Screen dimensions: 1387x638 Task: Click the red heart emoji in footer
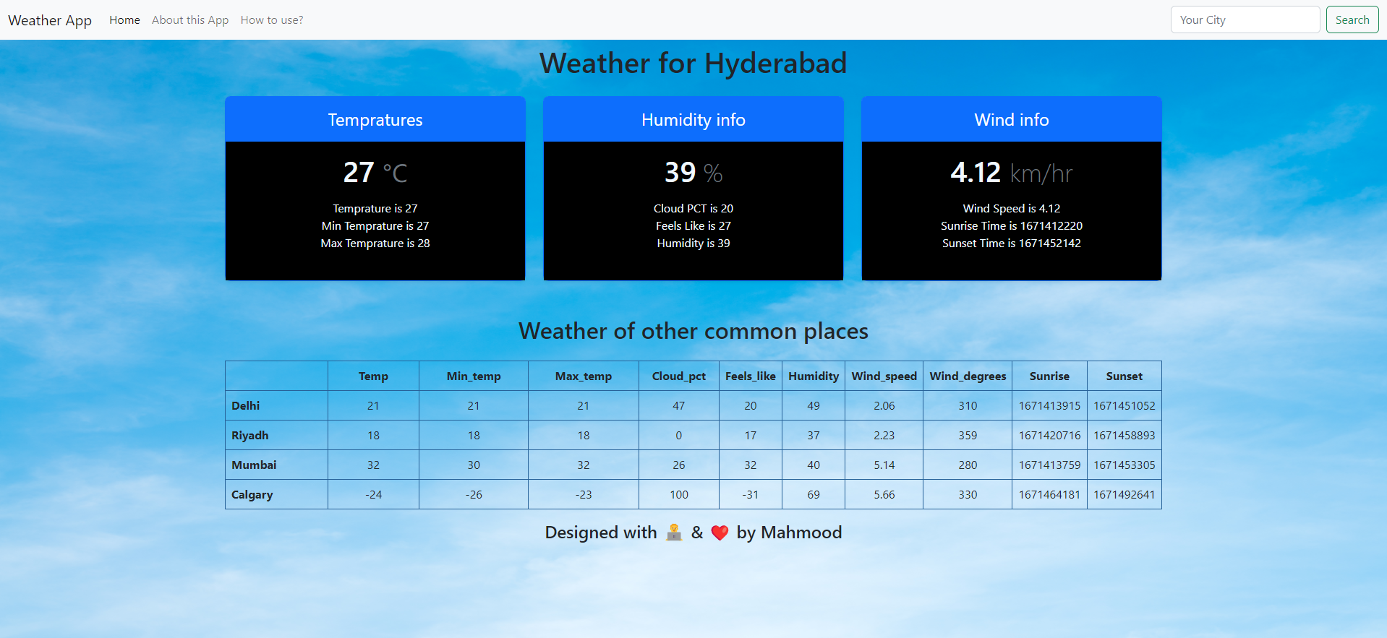(720, 533)
